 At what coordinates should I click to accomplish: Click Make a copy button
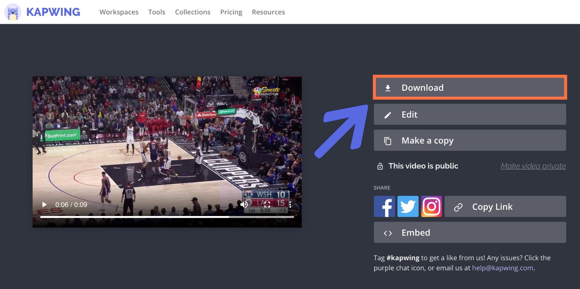tap(470, 140)
